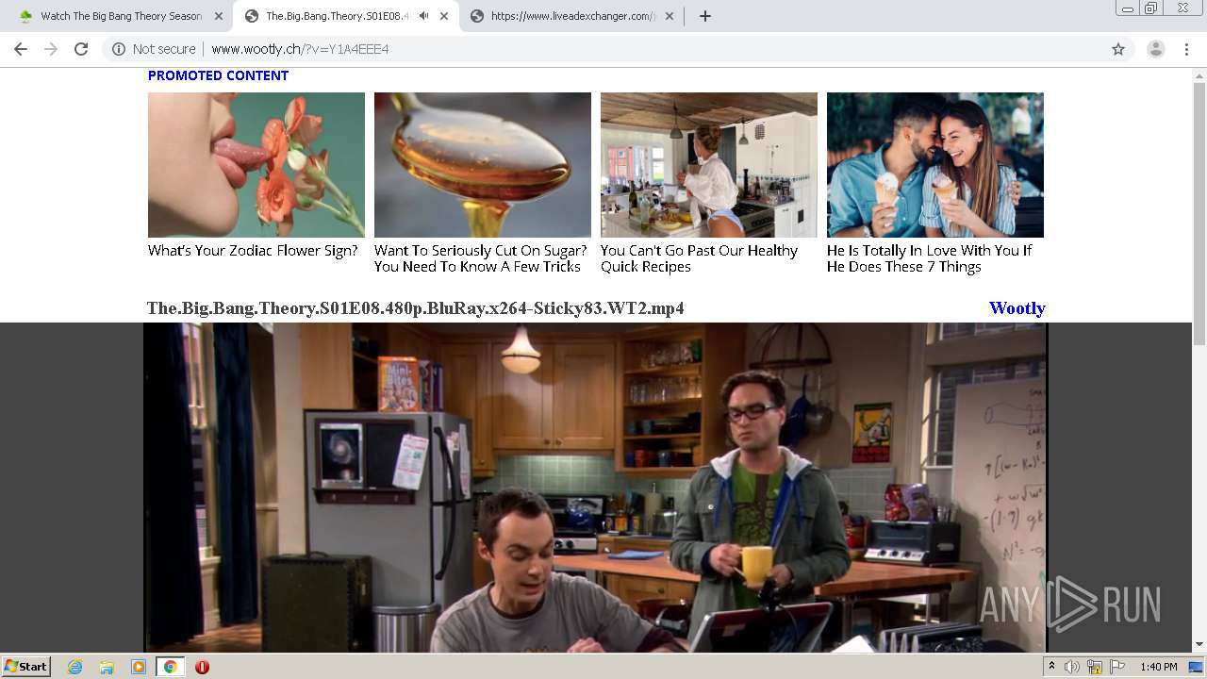Select the Chrome taskbar button

point(170,667)
